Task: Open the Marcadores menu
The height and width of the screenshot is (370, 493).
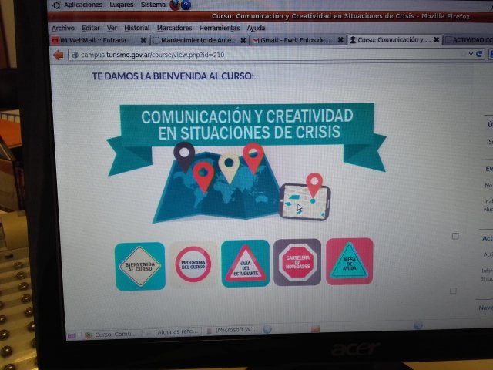Action: [x=175, y=28]
